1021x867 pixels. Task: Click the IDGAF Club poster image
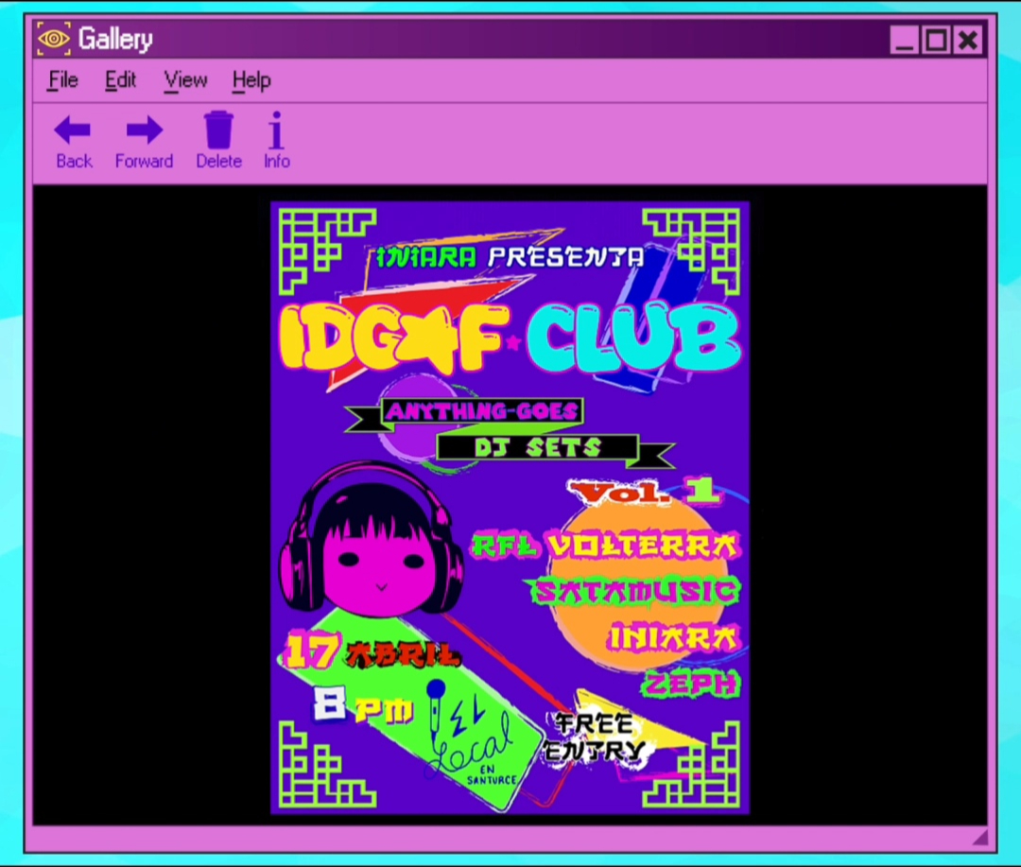click(x=510, y=508)
